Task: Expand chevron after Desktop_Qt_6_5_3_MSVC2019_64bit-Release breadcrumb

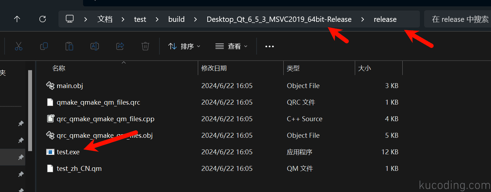Action: [363, 19]
